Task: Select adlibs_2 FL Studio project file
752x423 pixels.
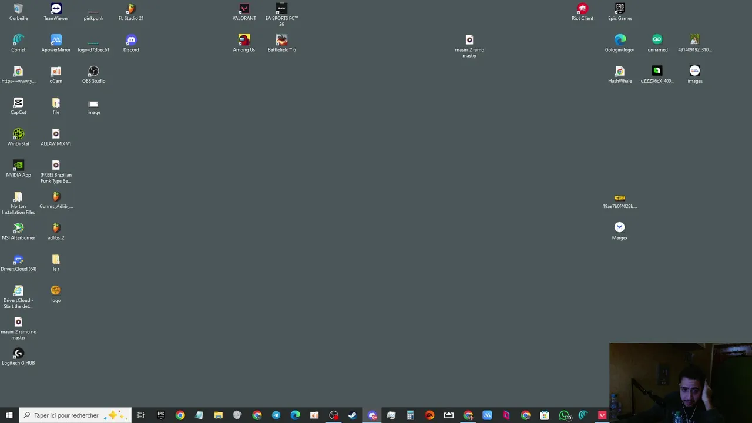Action: point(56,231)
